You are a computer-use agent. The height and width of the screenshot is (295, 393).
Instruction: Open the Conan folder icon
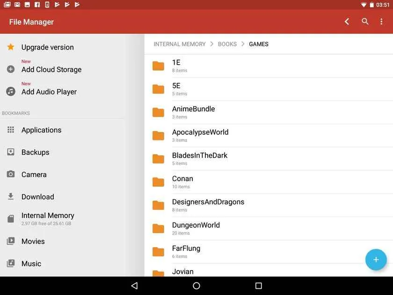coord(158,182)
